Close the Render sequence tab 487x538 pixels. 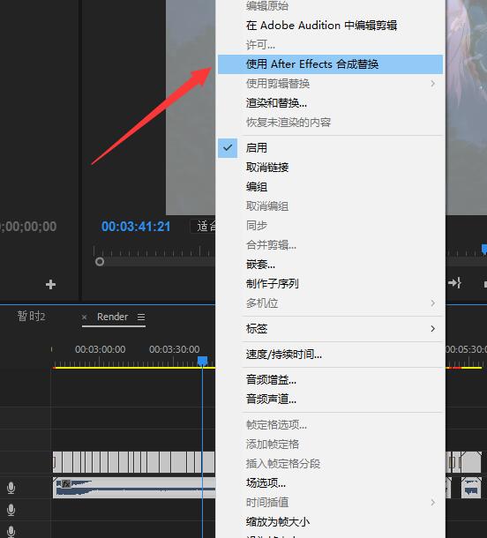coord(84,317)
